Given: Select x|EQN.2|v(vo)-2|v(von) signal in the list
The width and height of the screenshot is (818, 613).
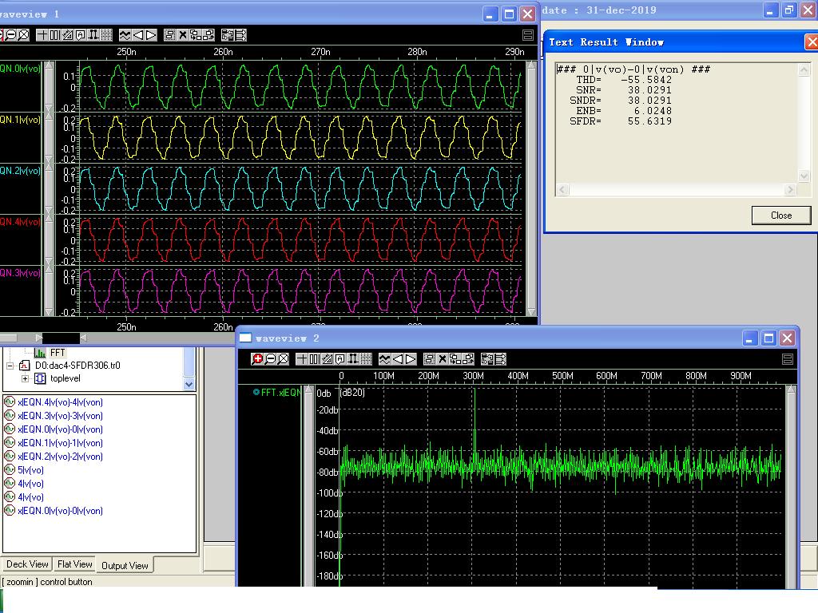Looking at the screenshot, I should 60,457.
